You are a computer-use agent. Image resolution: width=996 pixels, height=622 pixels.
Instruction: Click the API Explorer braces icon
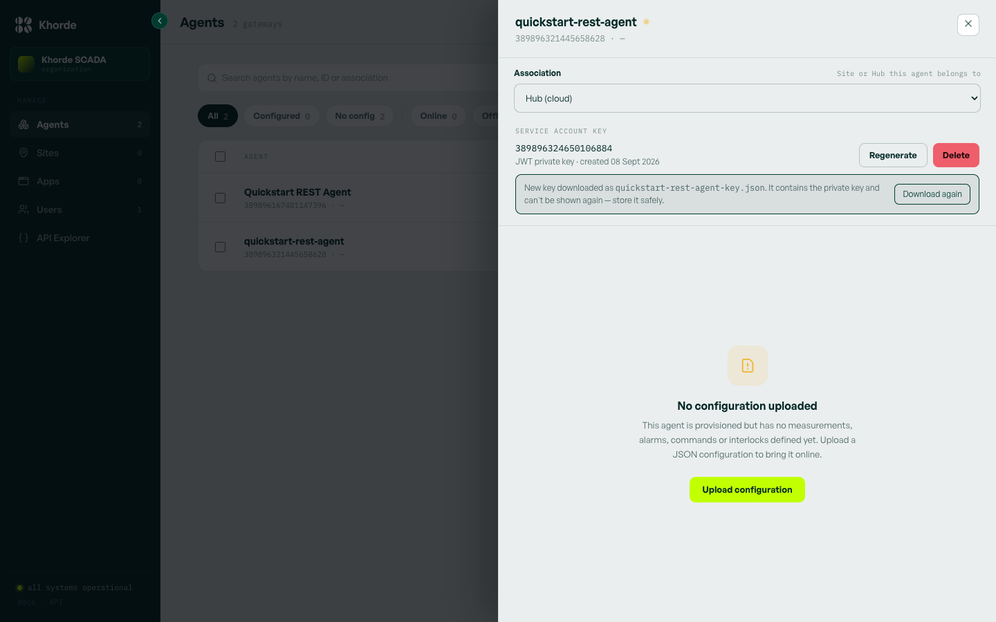pyautogui.click(x=24, y=238)
